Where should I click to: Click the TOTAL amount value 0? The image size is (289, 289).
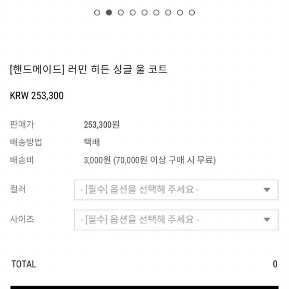point(275,264)
